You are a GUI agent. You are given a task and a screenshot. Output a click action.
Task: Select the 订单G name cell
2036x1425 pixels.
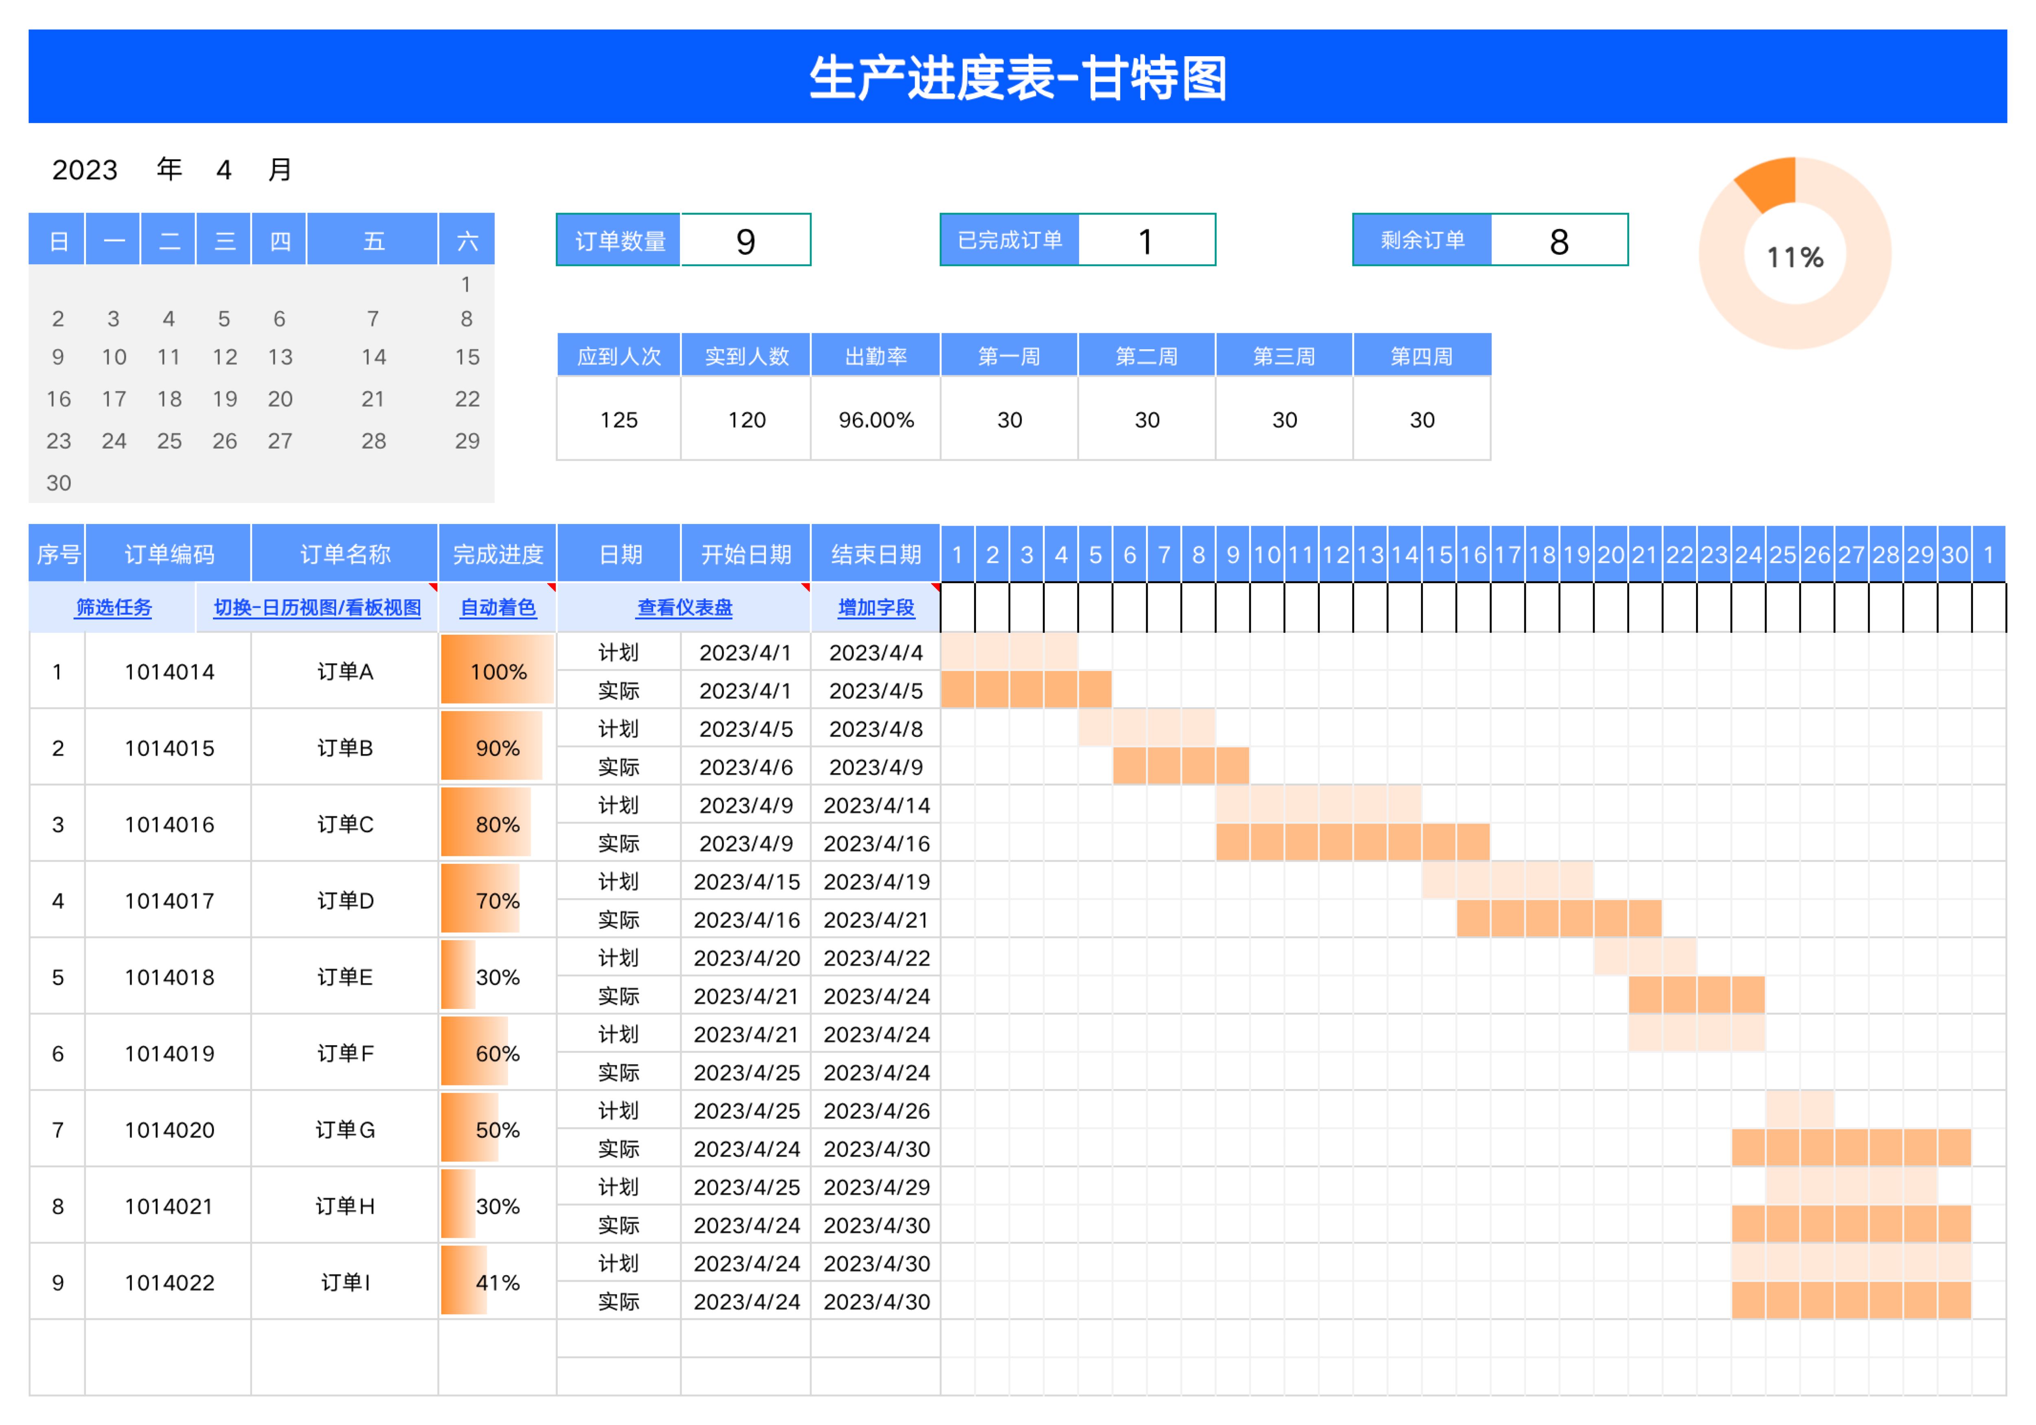(x=344, y=1129)
